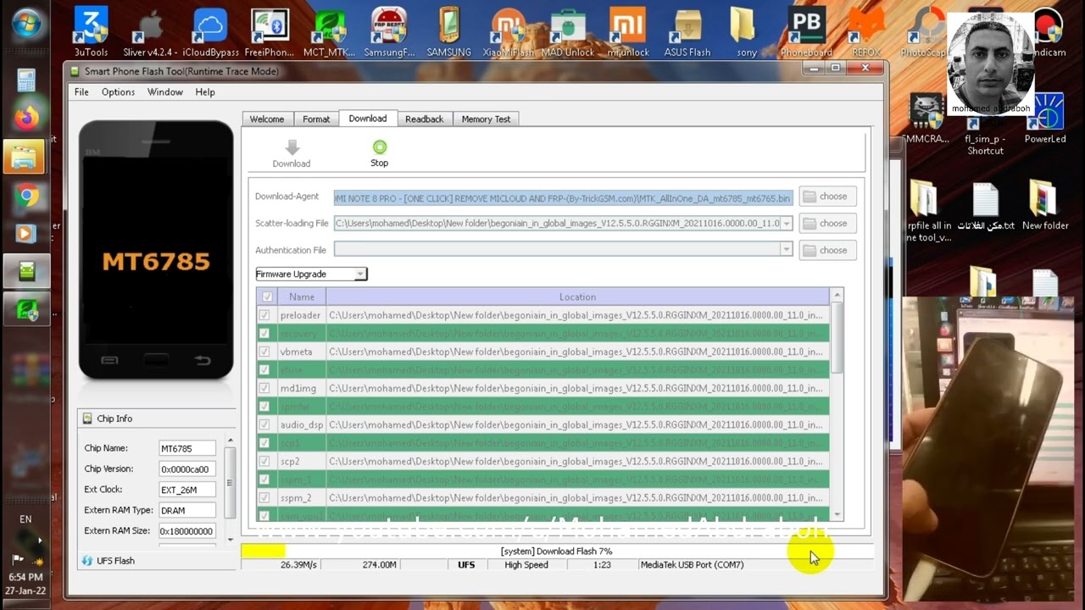Image resolution: width=1085 pixels, height=610 pixels.
Task: Open Google Chrome from the taskbar
Action: pos(27,197)
